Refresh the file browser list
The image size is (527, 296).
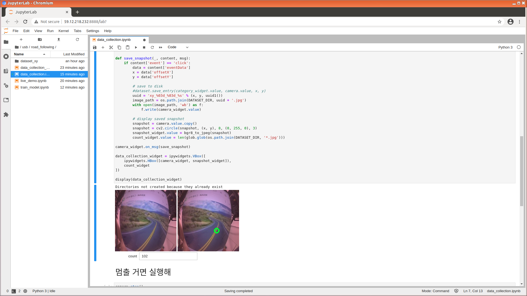pyautogui.click(x=77, y=39)
